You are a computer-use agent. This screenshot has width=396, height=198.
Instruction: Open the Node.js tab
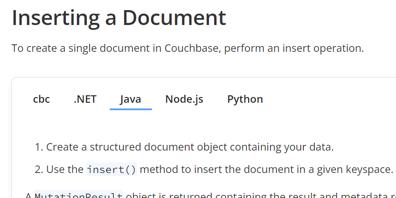point(184,99)
